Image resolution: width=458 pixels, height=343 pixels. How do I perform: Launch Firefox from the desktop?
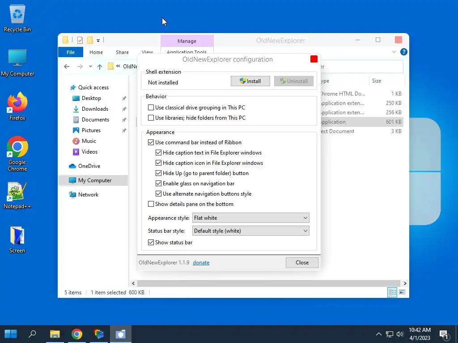pos(17,106)
